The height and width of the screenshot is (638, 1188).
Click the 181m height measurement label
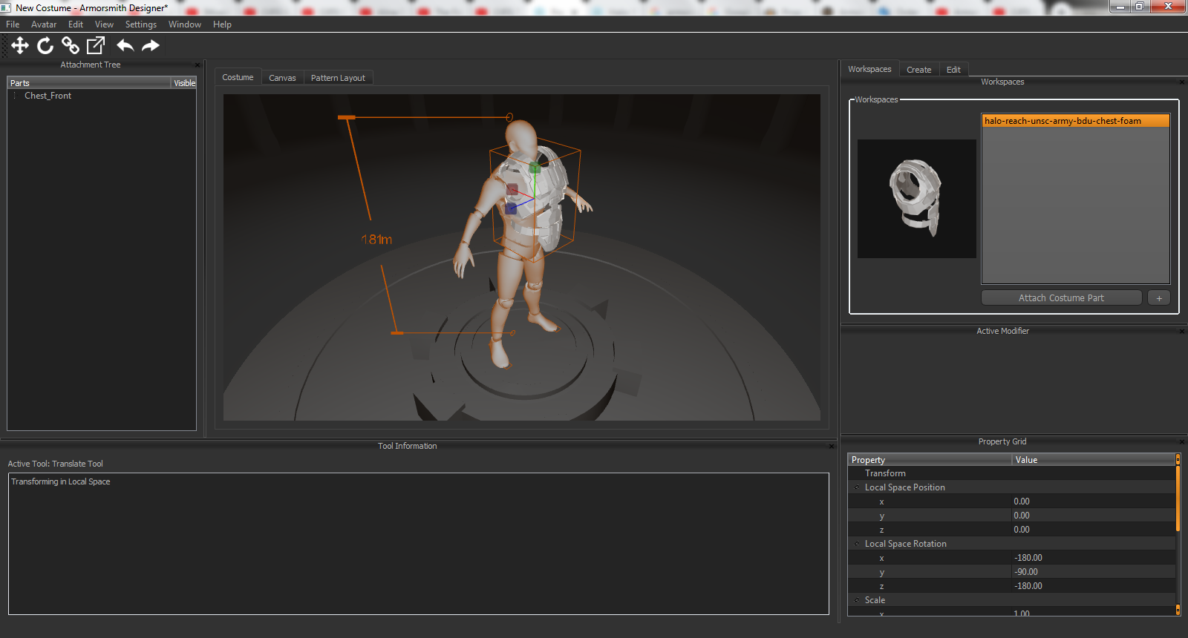376,240
